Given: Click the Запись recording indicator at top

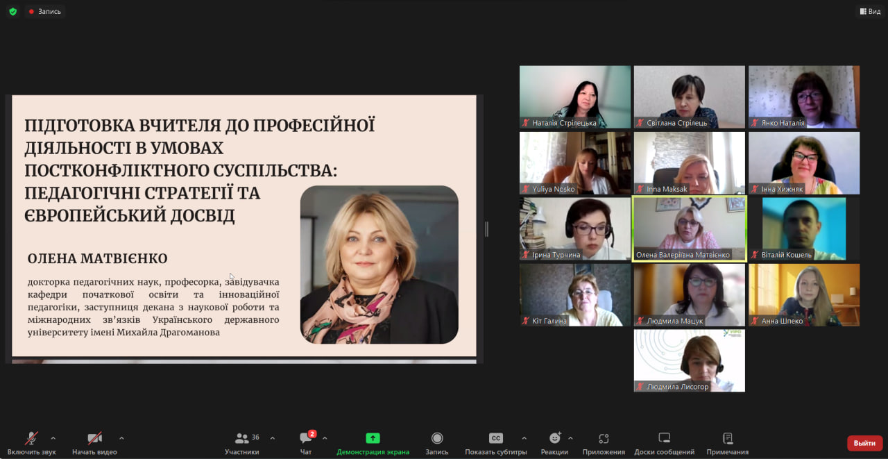Looking at the screenshot, I should [45, 11].
